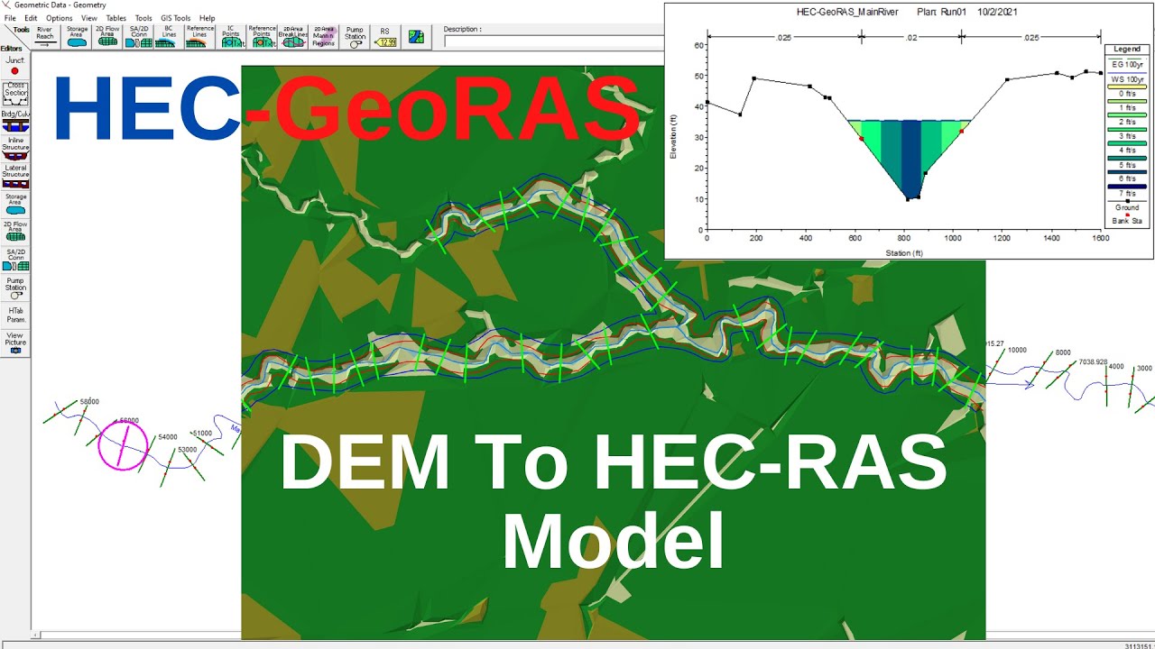Open the Options menu

(59, 18)
